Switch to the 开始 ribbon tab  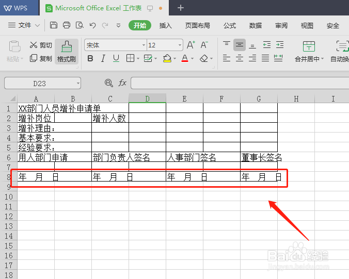(140, 26)
